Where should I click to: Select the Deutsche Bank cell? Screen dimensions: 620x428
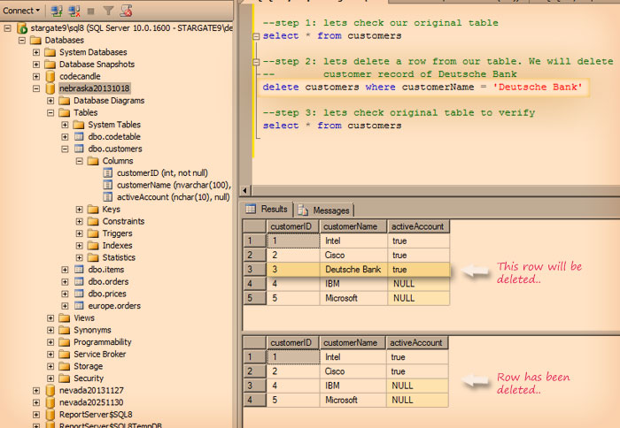[x=353, y=270]
